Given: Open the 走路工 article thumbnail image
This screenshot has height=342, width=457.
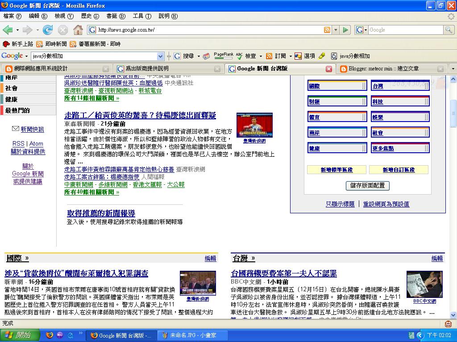Looking at the screenshot, I should point(254,125).
